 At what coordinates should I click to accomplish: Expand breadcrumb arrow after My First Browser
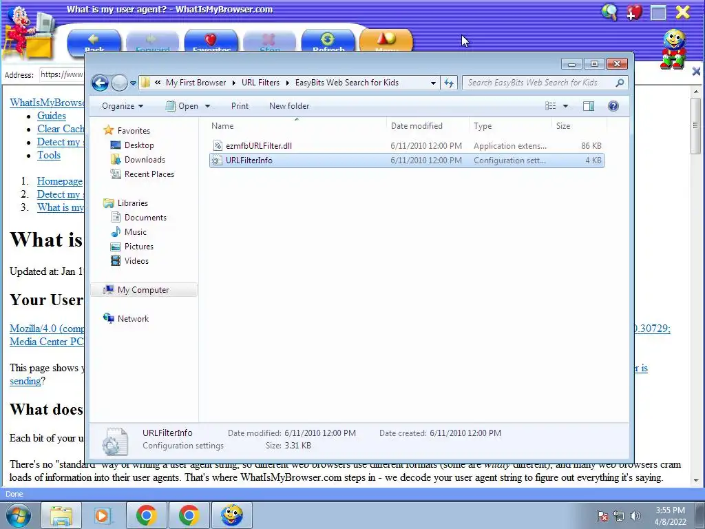click(x=234, y=83)
